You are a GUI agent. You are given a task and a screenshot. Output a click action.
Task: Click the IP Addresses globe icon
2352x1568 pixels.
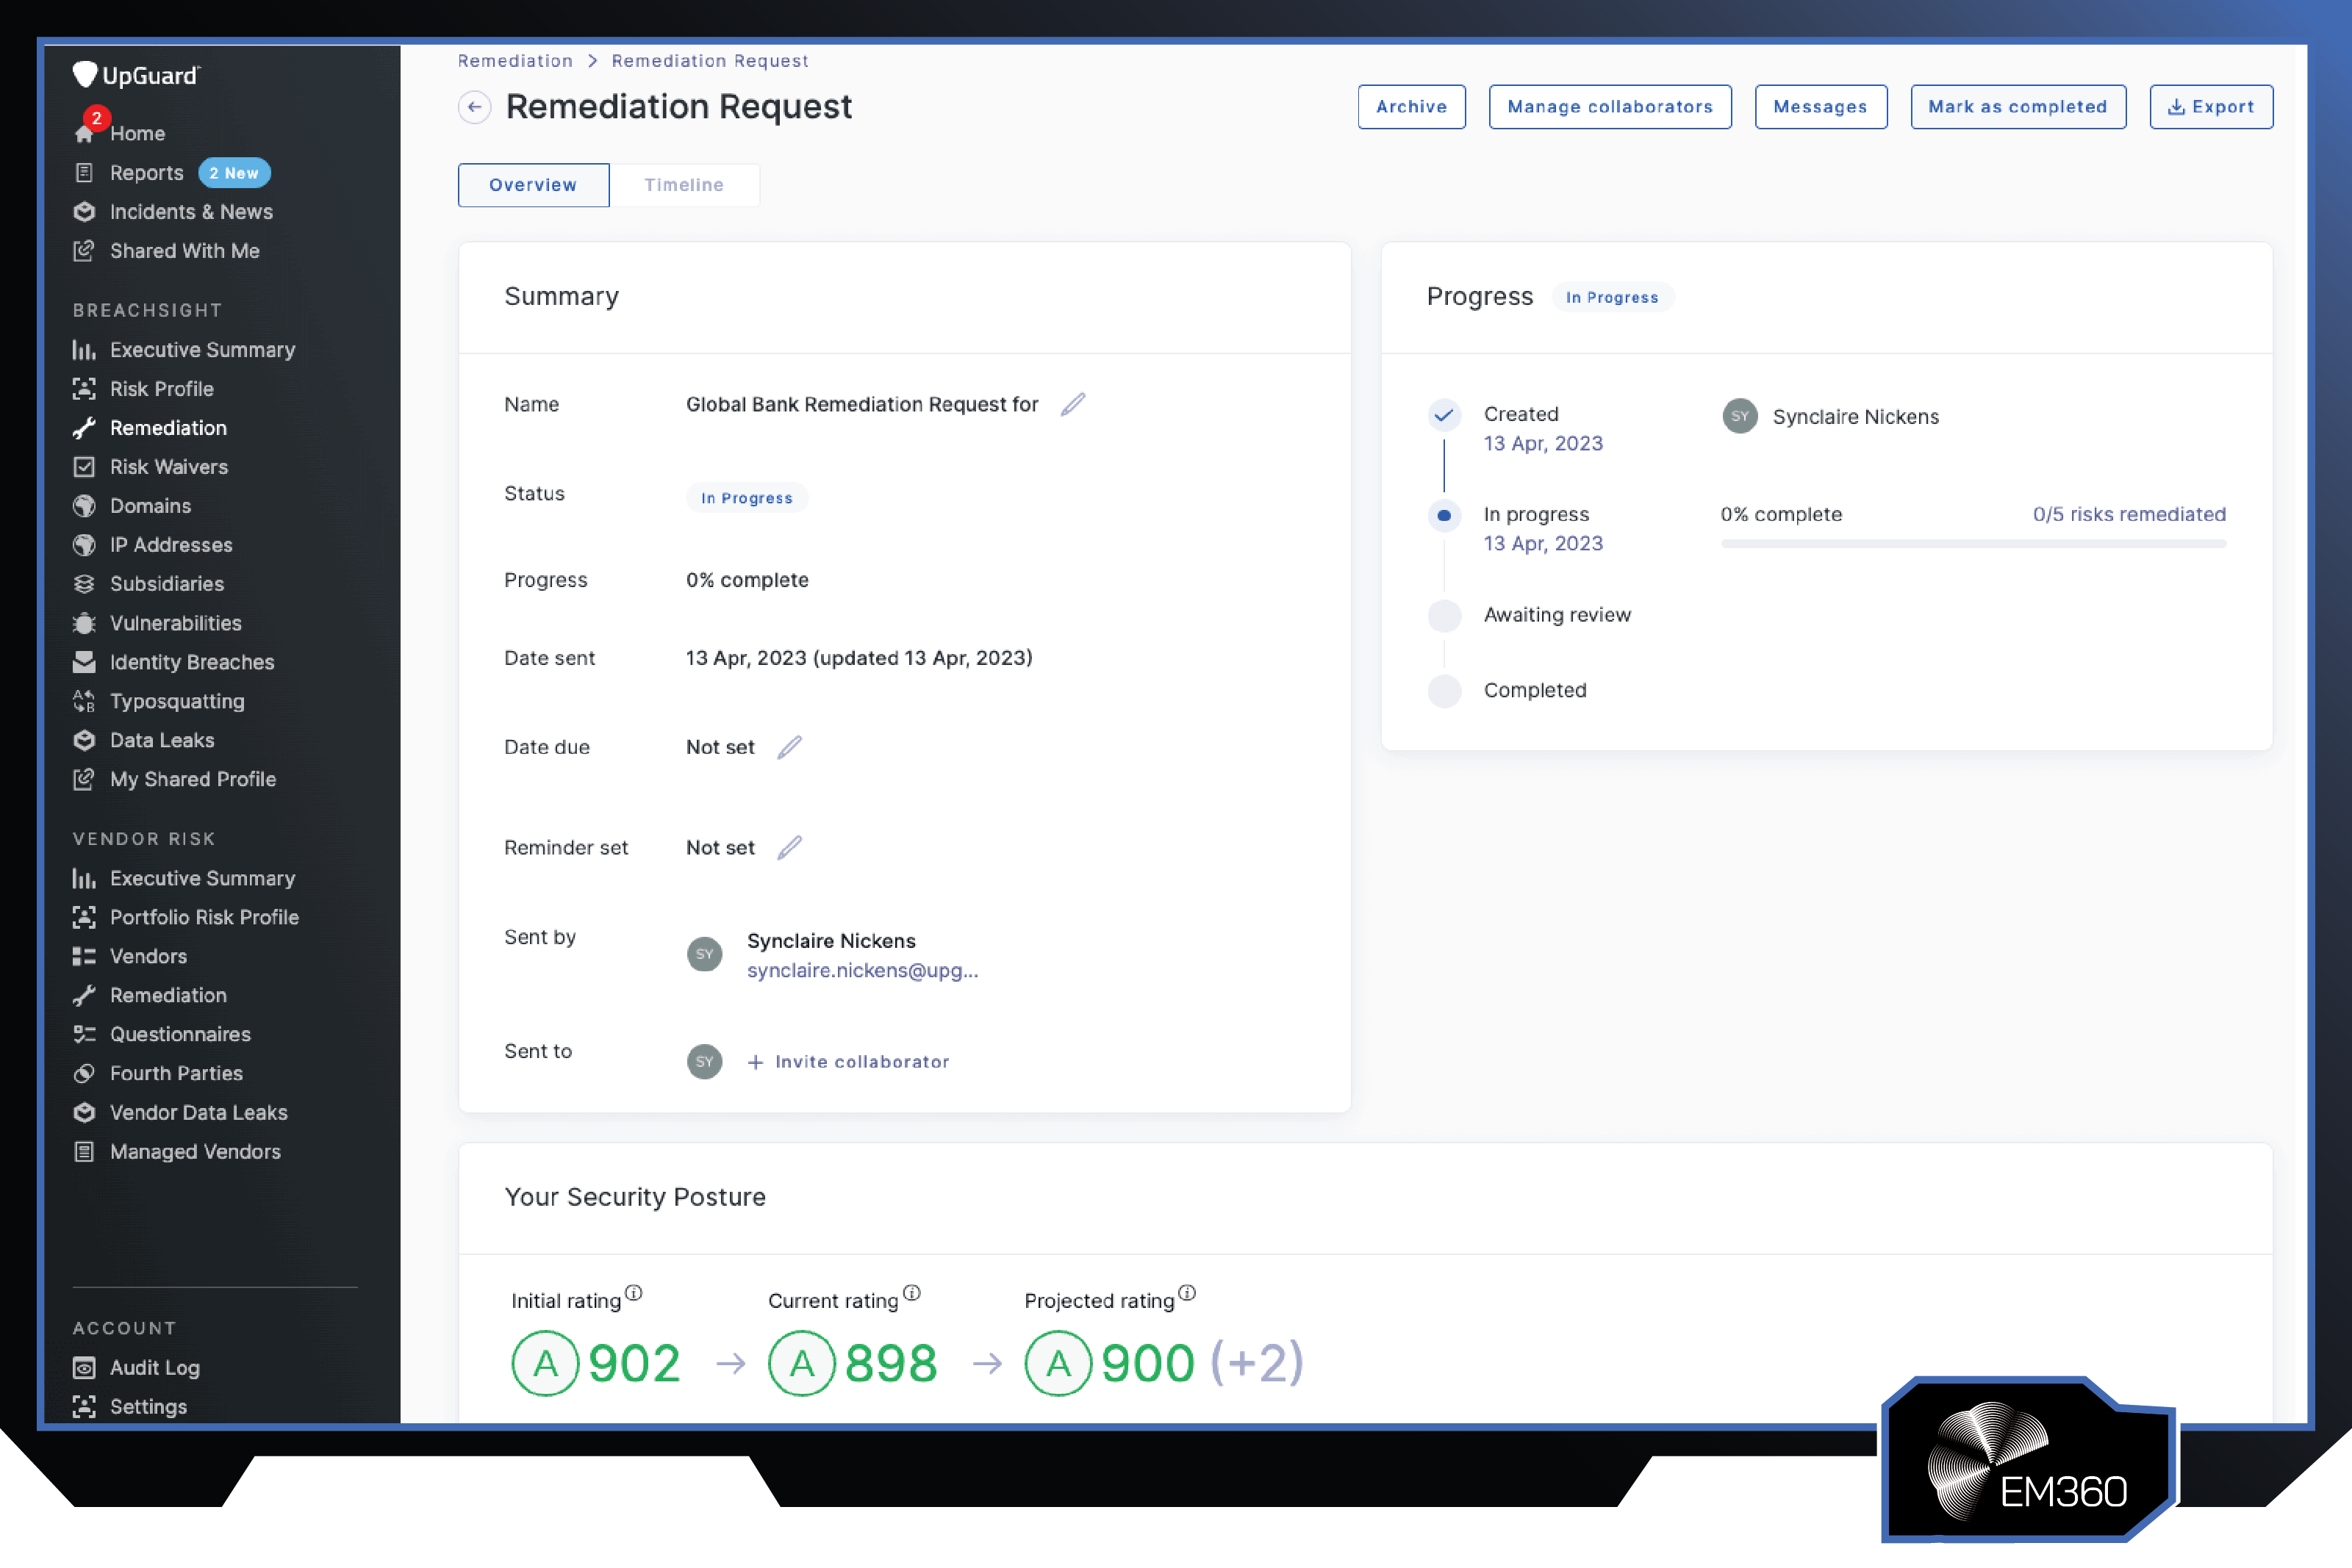click(85, 545)
